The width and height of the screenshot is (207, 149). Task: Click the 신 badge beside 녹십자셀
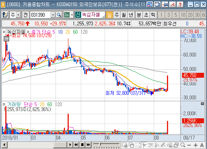[x=78, y=15]
